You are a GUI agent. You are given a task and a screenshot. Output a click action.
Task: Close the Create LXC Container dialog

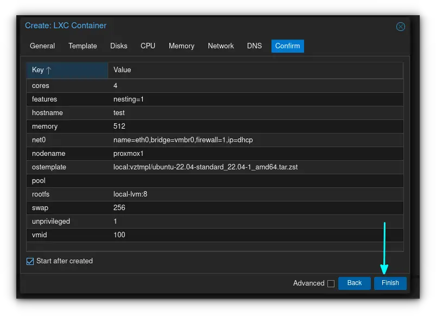click(x=400, y=27)
